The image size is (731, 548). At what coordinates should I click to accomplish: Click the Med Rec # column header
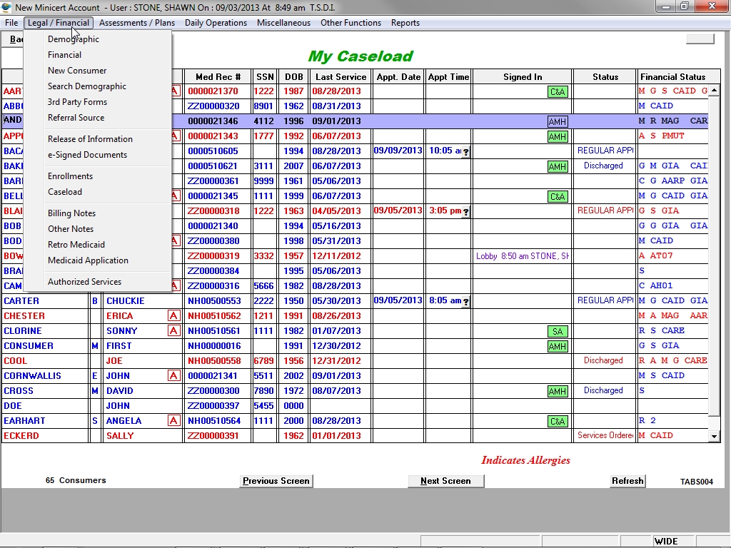[x=218, y=77]
